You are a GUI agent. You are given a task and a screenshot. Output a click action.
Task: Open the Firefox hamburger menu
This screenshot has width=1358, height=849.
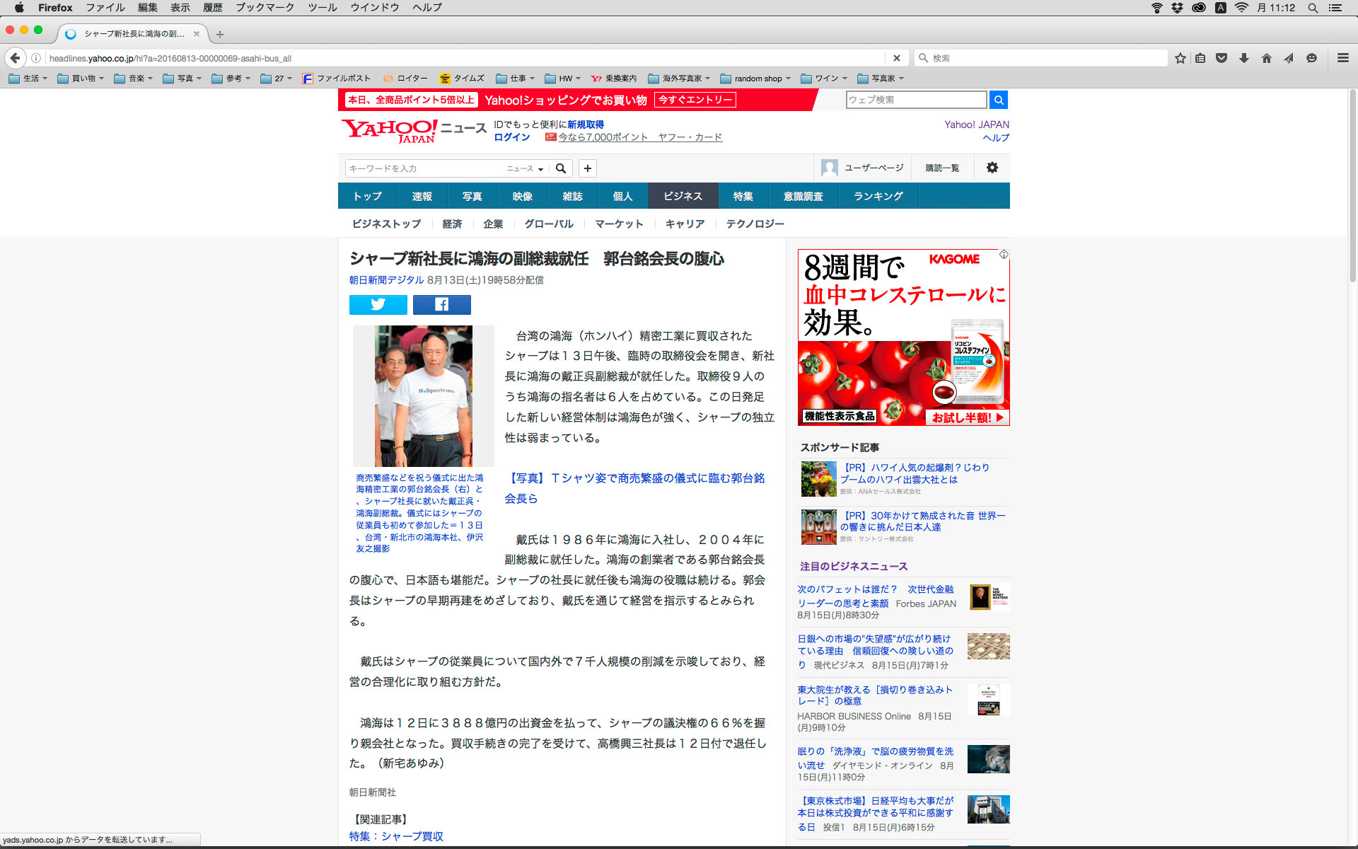[1342, 58]
